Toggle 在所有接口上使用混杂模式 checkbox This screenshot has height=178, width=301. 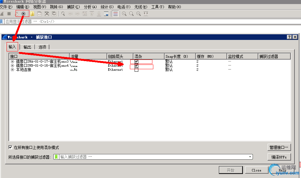(10, 147)
